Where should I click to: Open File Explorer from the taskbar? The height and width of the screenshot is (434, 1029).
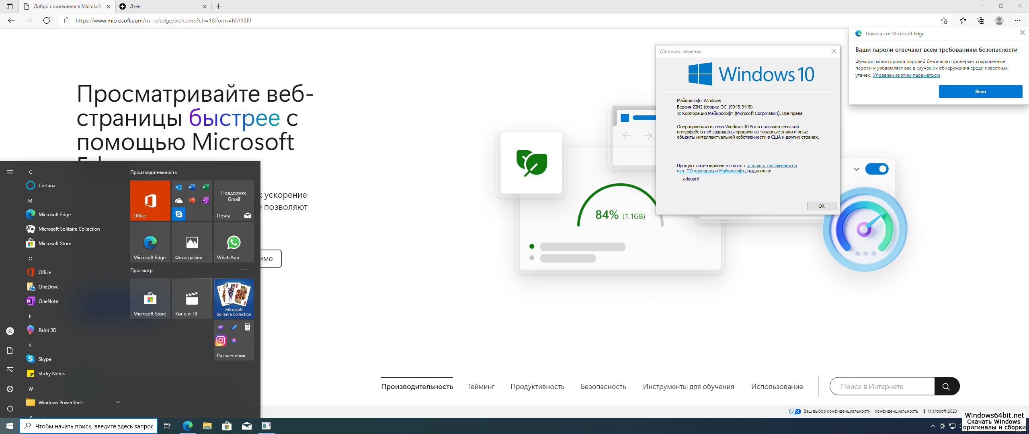pos(207,426)
